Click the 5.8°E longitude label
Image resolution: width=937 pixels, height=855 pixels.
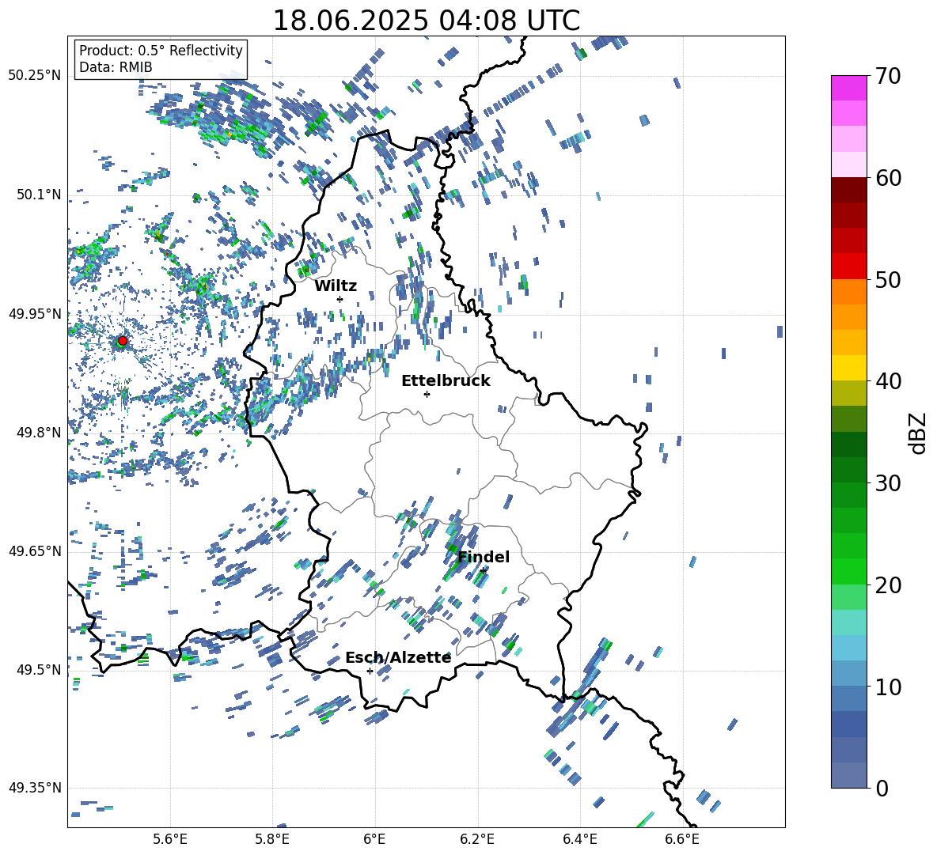point(272,839)
